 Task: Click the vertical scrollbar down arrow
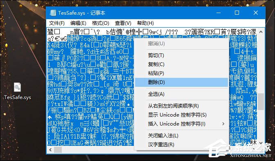pos(261,143)
